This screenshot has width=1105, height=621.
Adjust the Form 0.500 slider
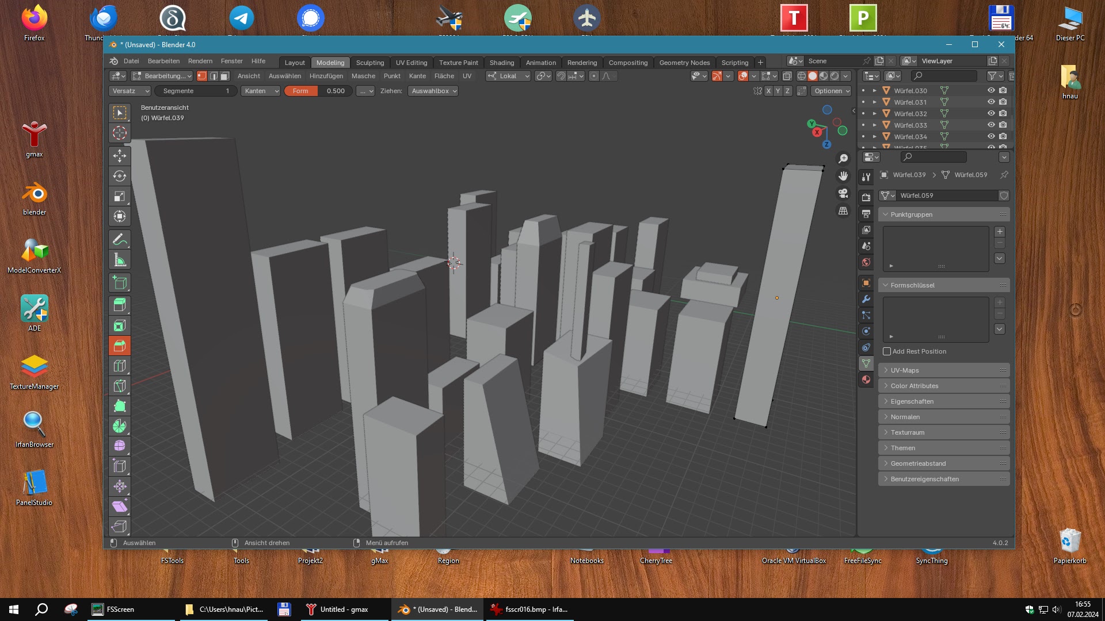click(x=318, y=91)
